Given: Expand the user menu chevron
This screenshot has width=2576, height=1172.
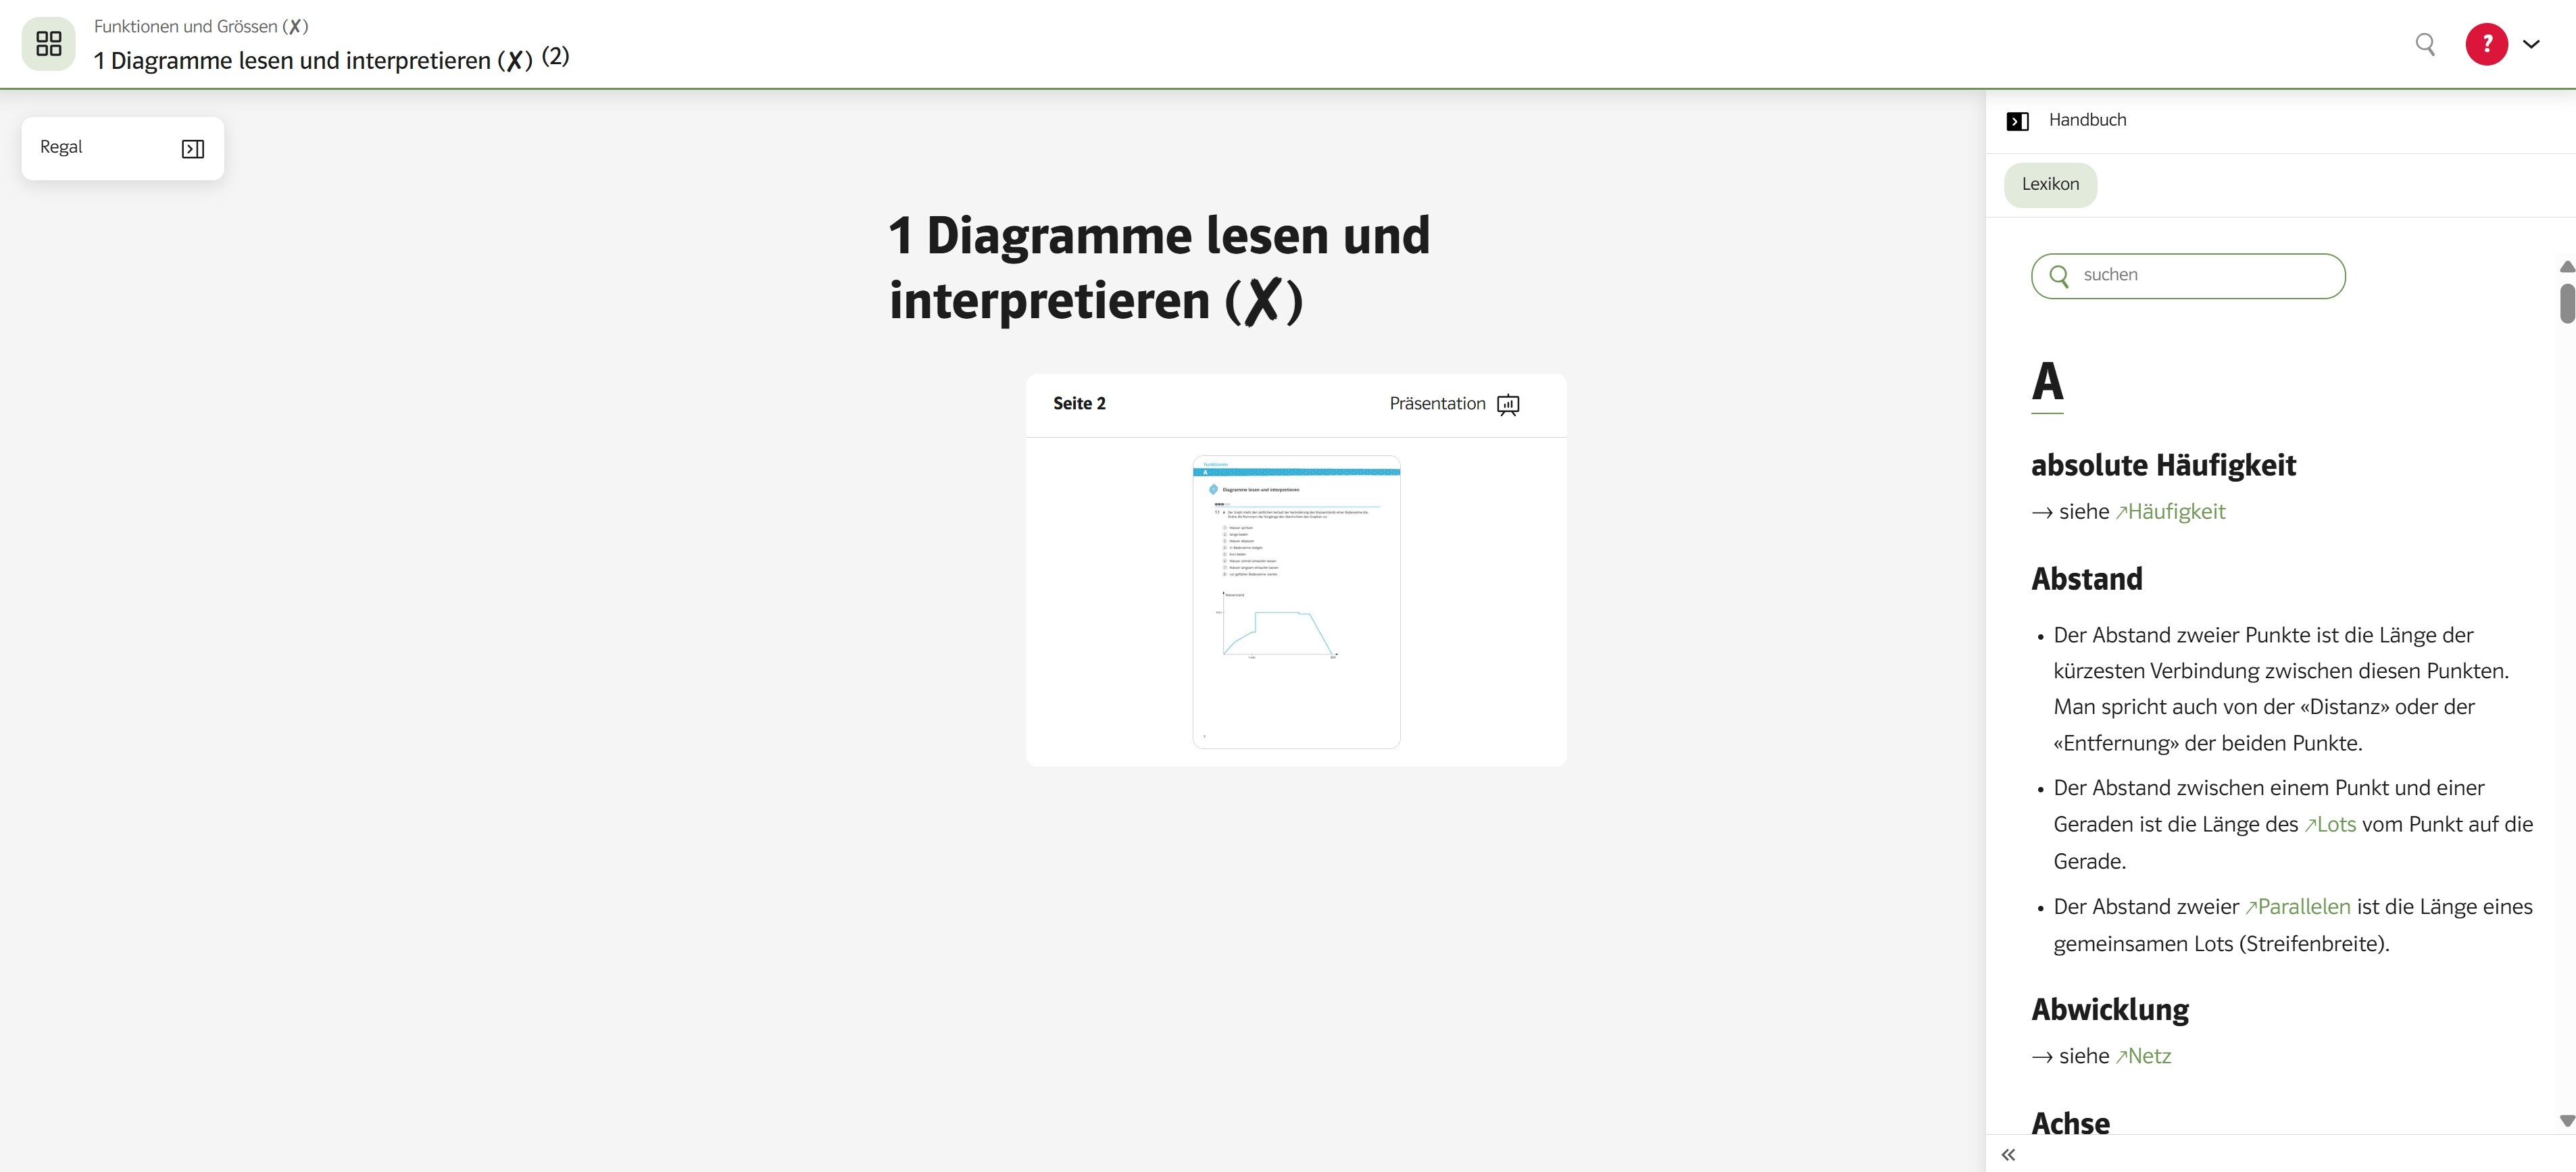Looking at the screenshot, I should pos(2531,44).
